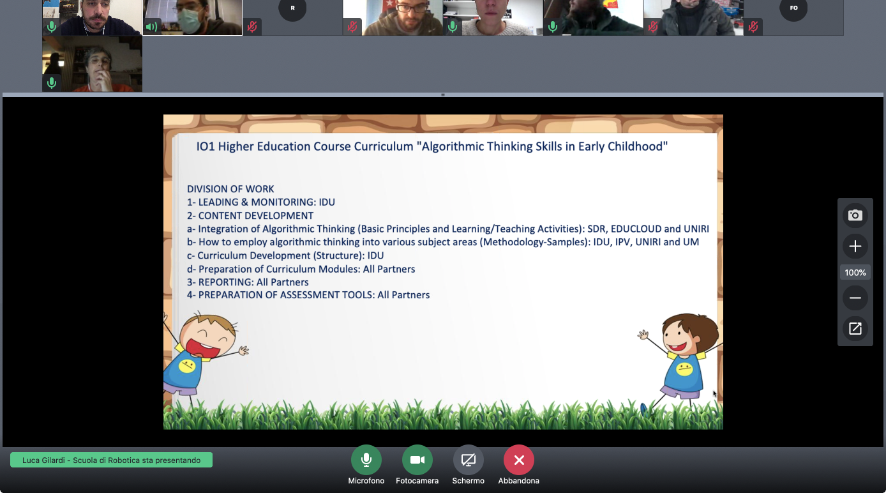Click the green microphone icon on the top-left participant
The image size is (886, 493).
pos(51,27)
